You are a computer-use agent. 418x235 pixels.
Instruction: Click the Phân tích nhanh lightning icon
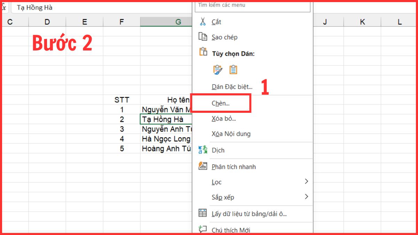pyautogui.click(x=202, y=166)
